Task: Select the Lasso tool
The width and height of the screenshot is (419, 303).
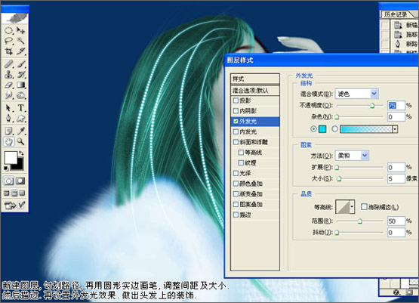Action: 8,41
